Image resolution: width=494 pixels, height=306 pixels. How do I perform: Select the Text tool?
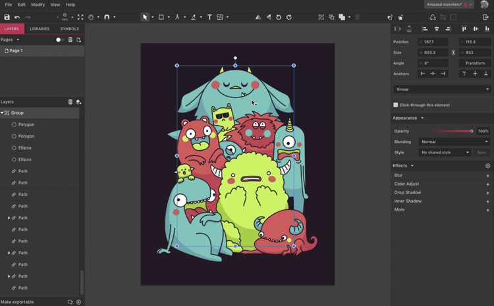[x=209, y=17]
